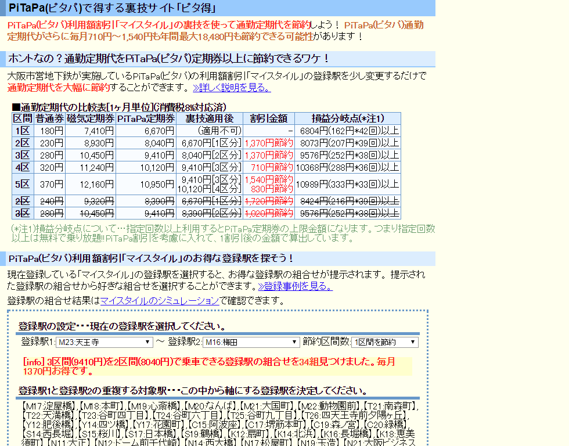Open the 登録駅2 dropdown showing M16:梅田
This screenshot has height=446, width=569.
(x=250, y=342)
